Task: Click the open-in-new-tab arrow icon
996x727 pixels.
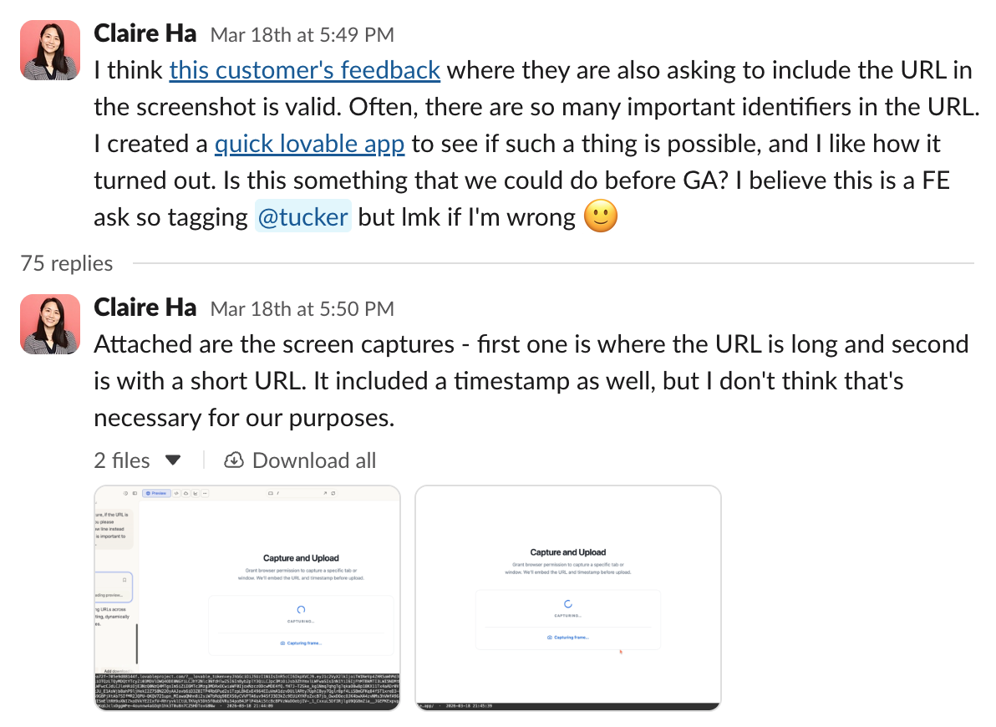Action: pos(325,493)
